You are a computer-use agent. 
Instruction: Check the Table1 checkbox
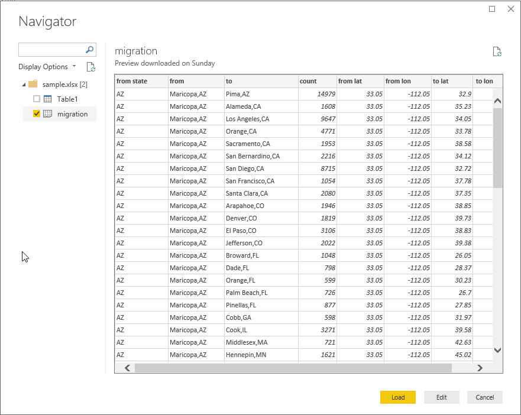click(37, 99)
